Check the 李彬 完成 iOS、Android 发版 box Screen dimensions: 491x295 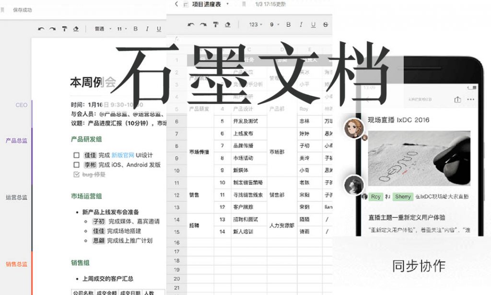76,165
